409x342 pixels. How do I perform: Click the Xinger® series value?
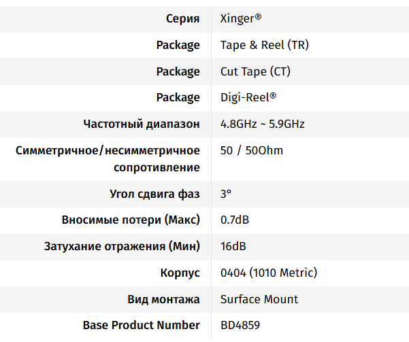[241, 19]
